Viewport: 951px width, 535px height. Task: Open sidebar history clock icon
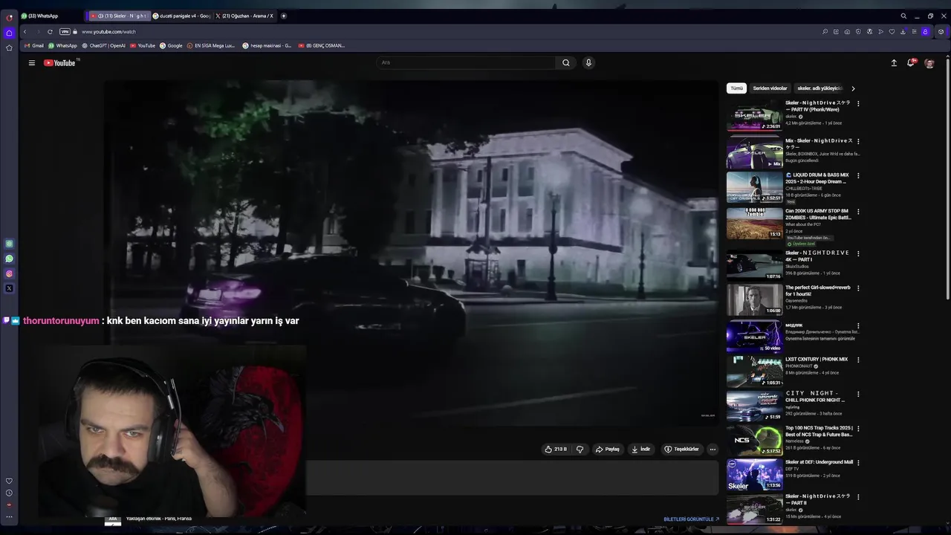(x=9, y=493)
